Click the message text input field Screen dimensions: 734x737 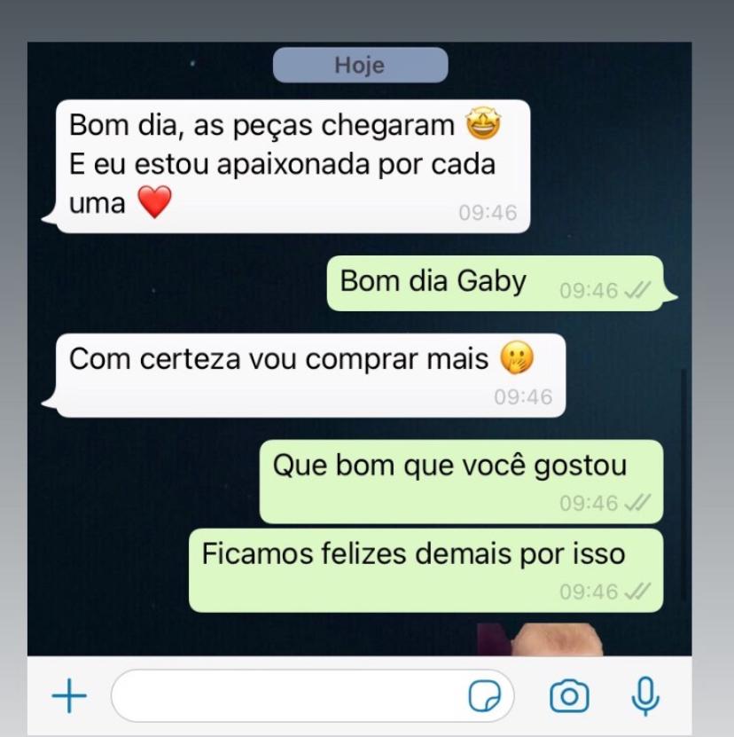pyautogui.click(x=313, y=696)
